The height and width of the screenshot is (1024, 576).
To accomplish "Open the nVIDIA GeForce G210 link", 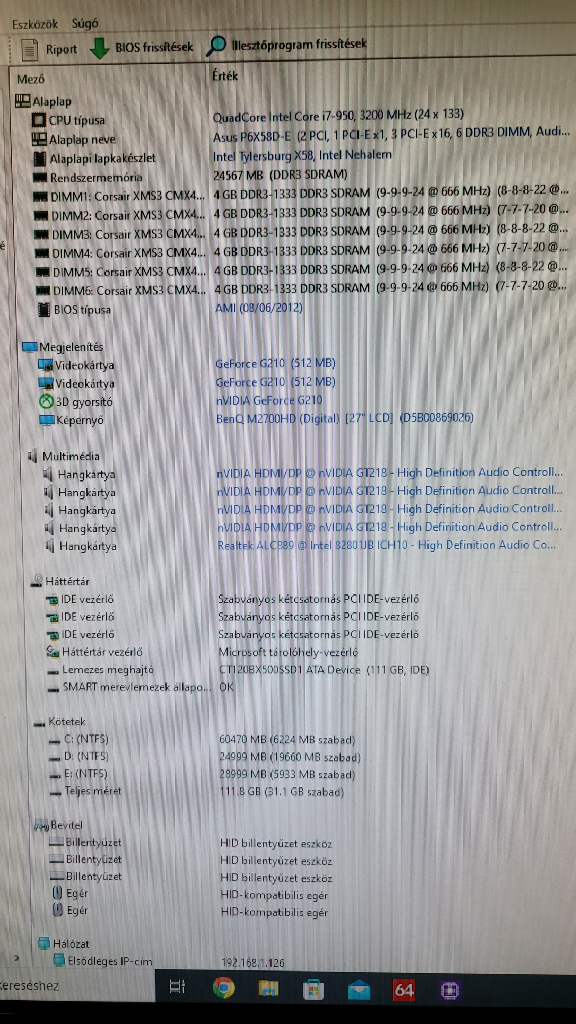I will pos(269,400).
